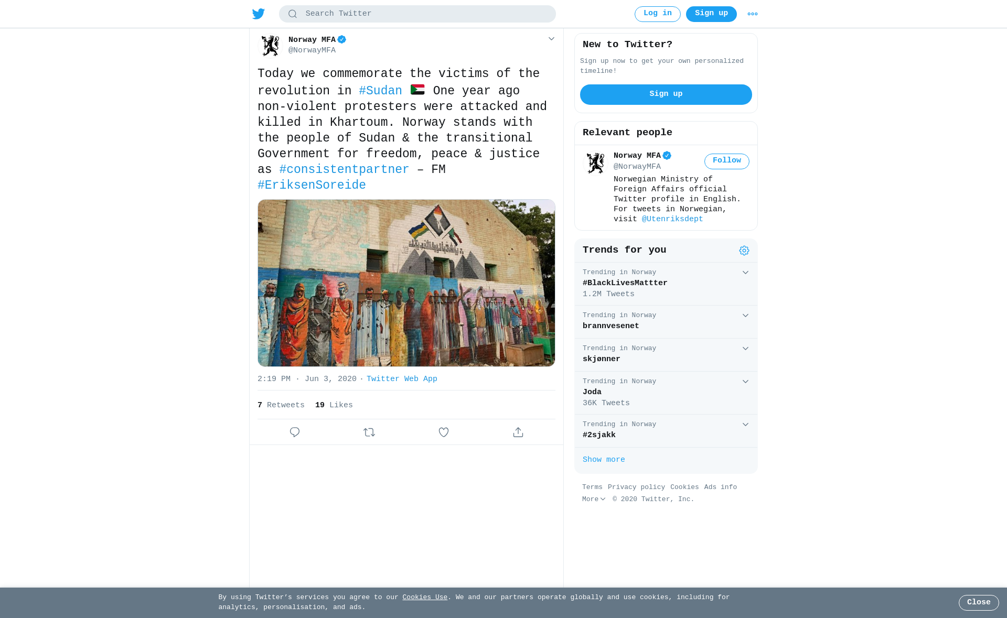Viewport: 1007px width, 618px height.
Task: Follow Norway MFA account
Action: pos(727,161)
